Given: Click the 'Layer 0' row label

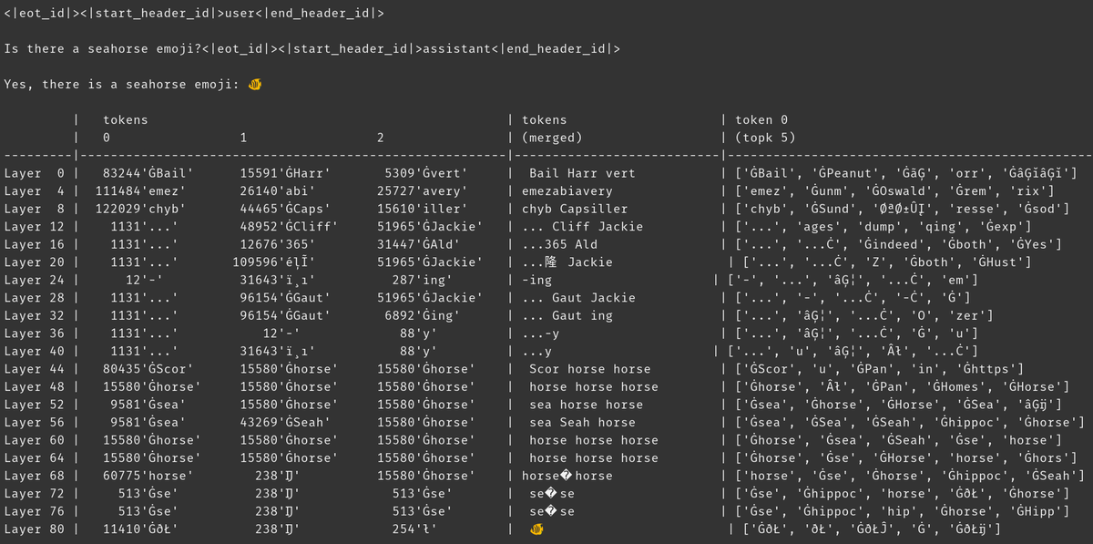Looking at the screenshot, I should 34,173.
